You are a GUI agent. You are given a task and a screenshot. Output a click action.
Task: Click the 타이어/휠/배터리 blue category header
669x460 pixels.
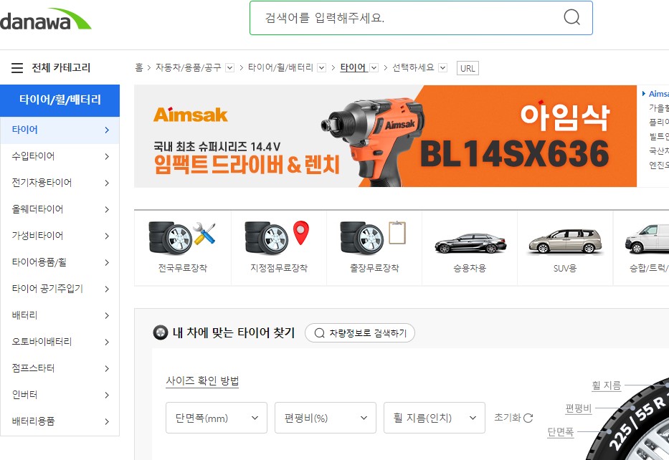coord(60,100)
